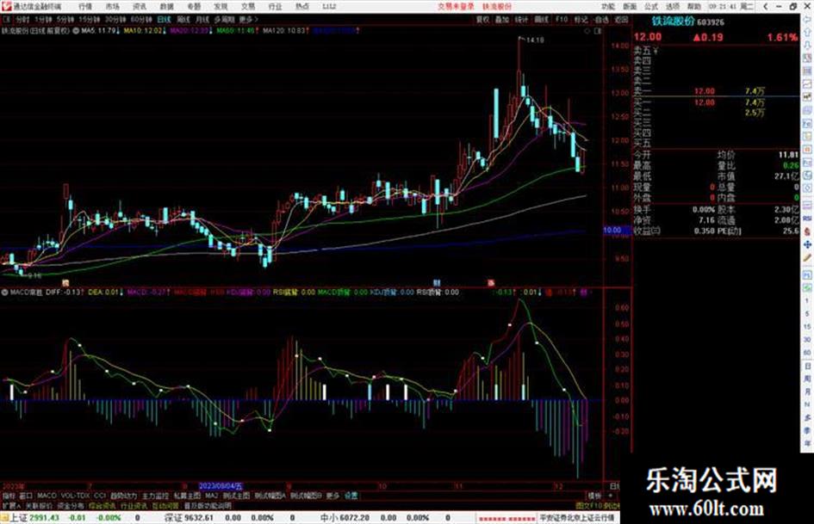Screen dimensions: 814x524
Task: Click the round settings icon beside the chart title
Action: (76, 31)
